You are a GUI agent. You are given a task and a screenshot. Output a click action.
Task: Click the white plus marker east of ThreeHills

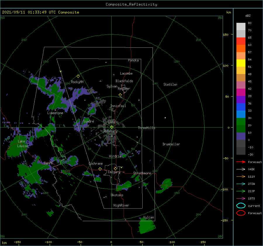(165, 118)
